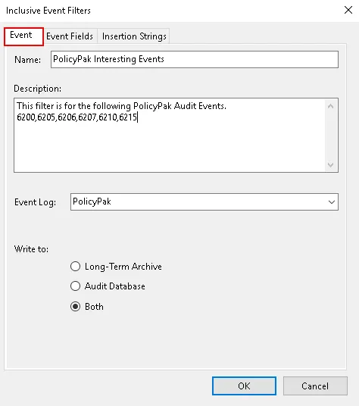Click into the Description text area

pos(170,135)
